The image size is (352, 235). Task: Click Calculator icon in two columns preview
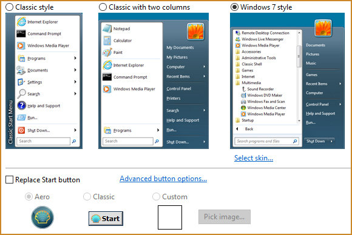[x=107, y=41]
